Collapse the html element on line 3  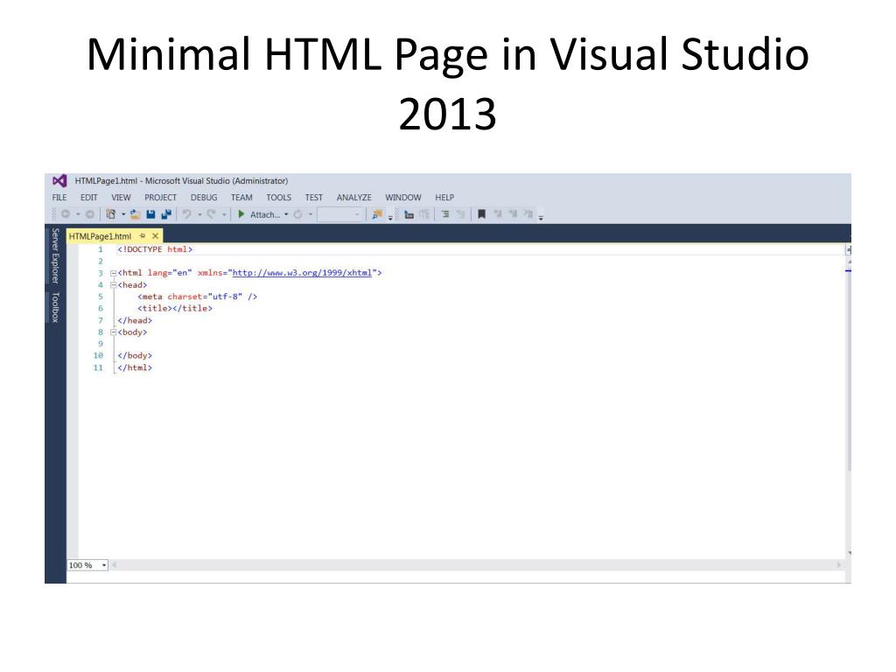113,273
